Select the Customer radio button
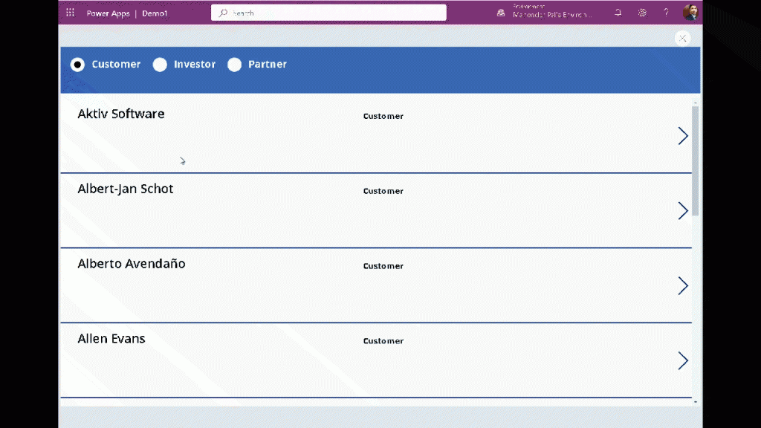The image size is (761, 428). click(x=77, y=65)
